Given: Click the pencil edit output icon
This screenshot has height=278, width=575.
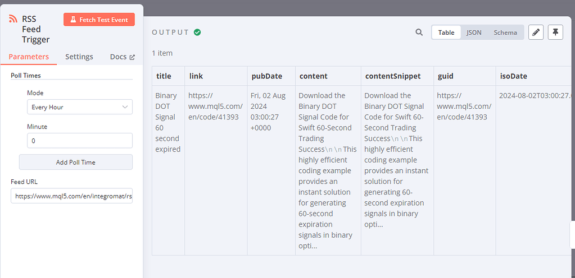Looking at the screenshot, I should (536, 33).
